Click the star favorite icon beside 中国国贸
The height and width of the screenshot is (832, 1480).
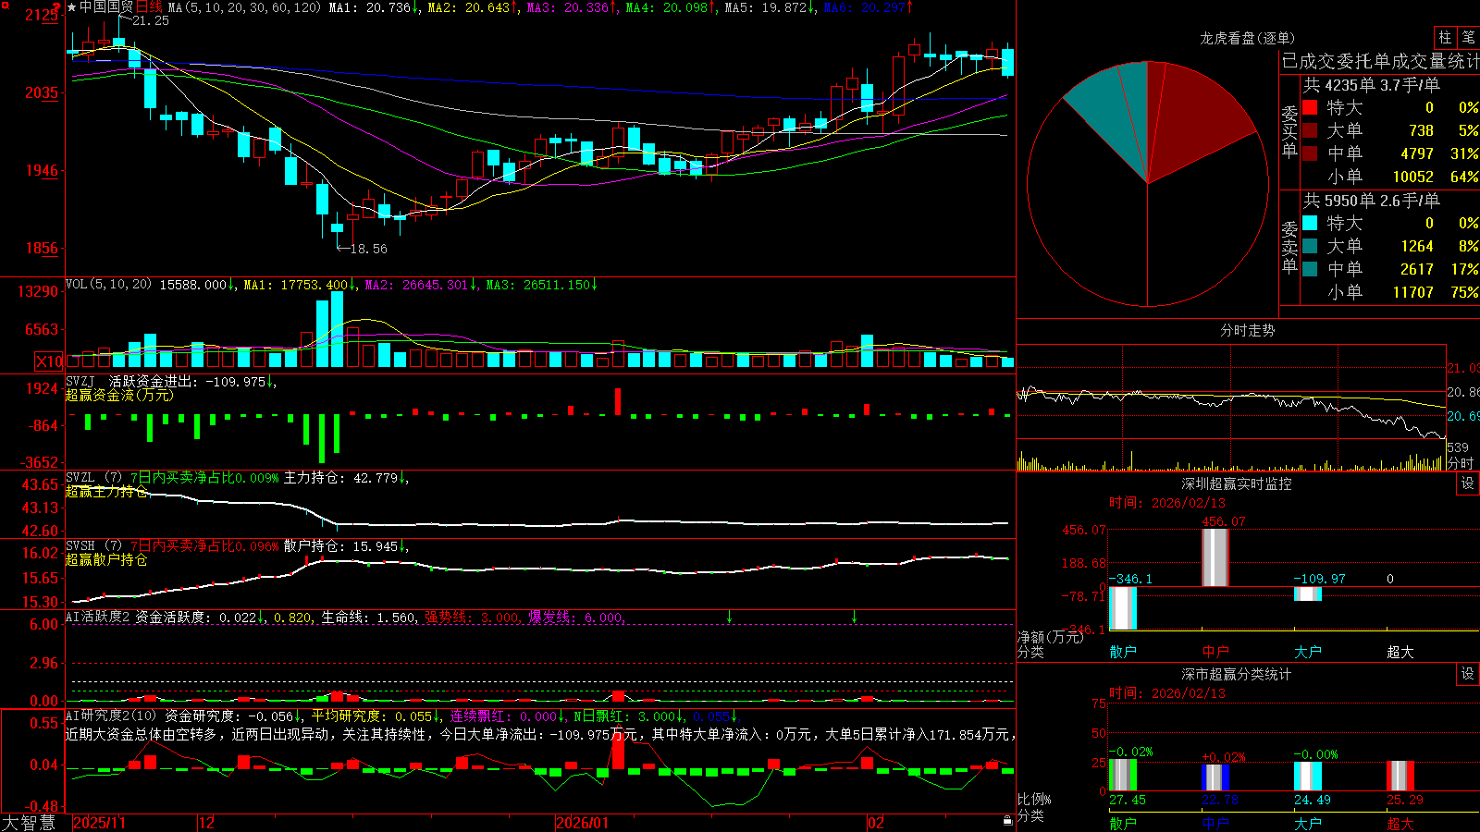tap(72, 7)
